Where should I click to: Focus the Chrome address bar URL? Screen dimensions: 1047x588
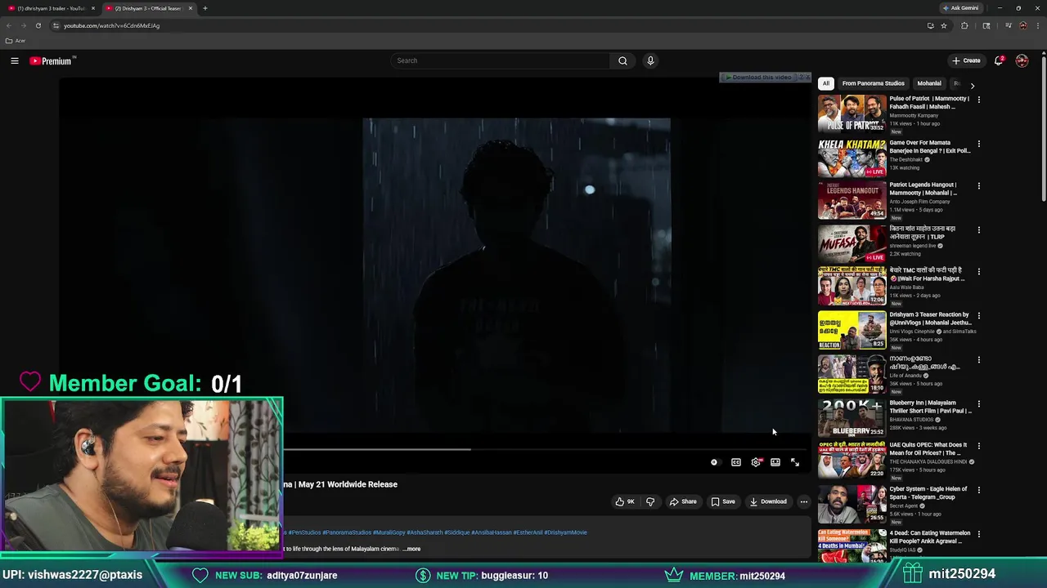111,25
